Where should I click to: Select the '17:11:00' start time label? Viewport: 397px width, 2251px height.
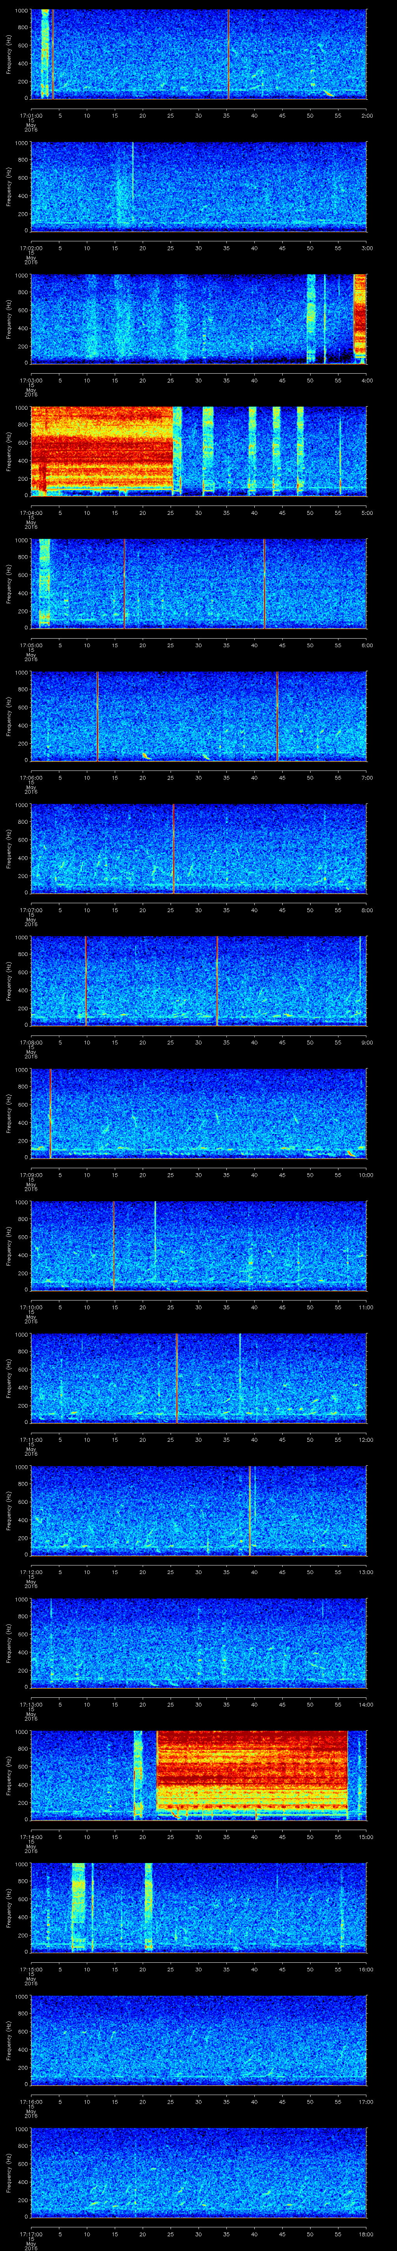31,1439
